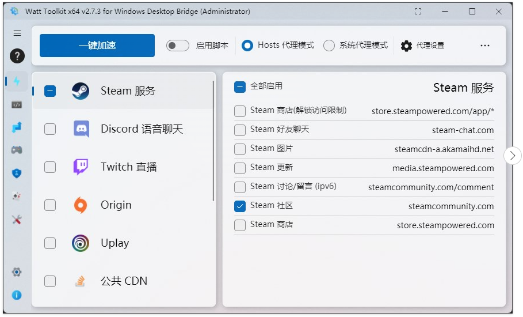Click the Twitch logo icon
523x317 pixels.
(x=81, y=167)
